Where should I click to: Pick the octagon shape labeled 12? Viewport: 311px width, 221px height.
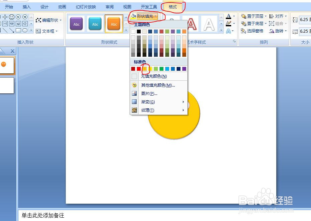[18, 17]
